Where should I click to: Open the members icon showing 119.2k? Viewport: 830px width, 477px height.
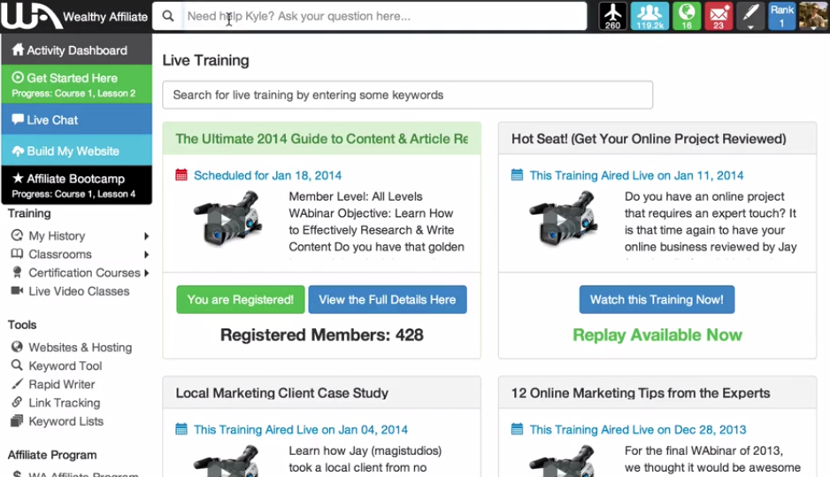(649, 16)
